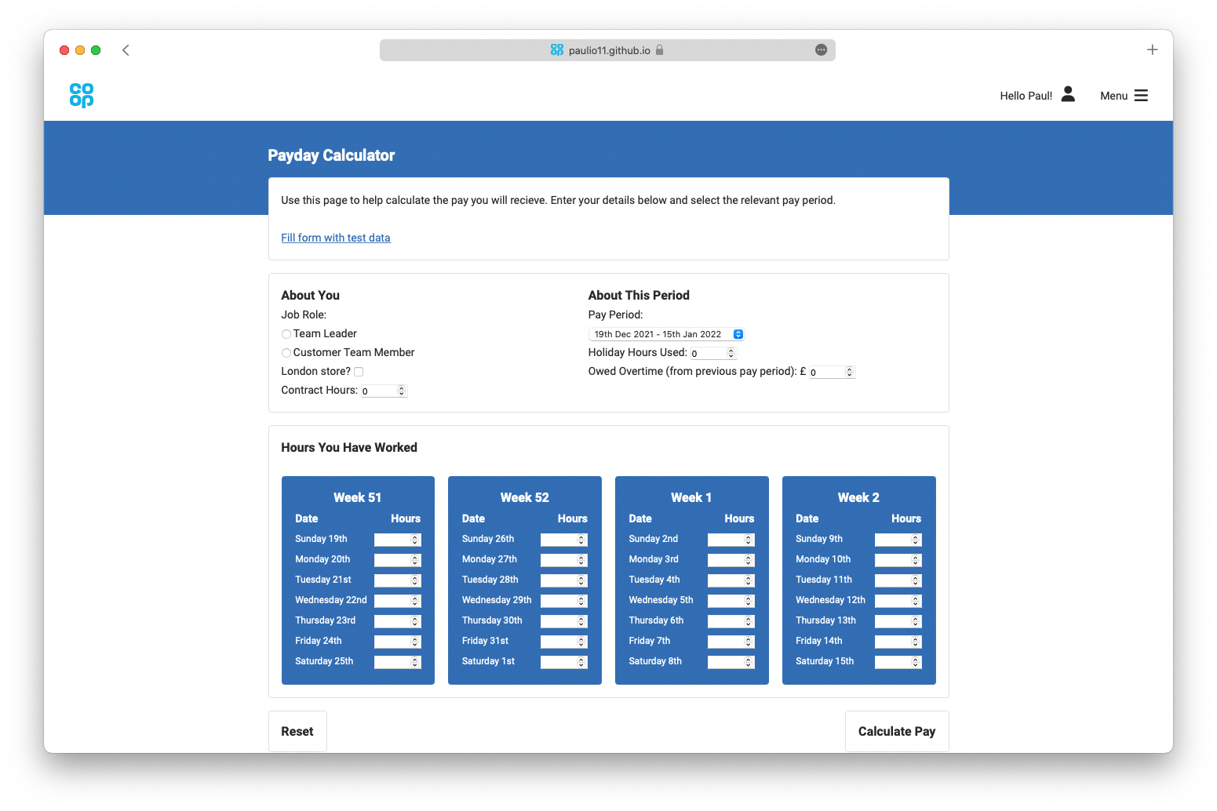Viewport: 1217px width, 811px height.
Task: Select the Customer Team Member radio button
Action: (286, 353)
